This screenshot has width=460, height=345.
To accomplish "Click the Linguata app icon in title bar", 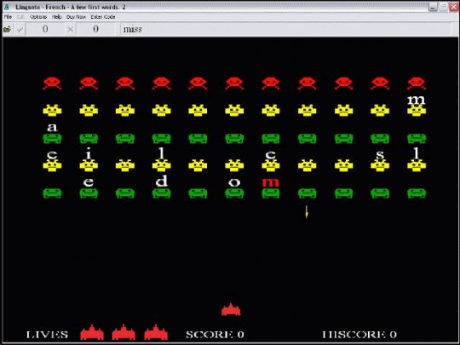I will 7,7.
